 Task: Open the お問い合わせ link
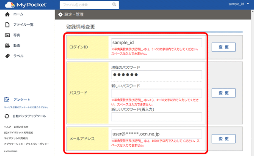click(x=21, y=127)
